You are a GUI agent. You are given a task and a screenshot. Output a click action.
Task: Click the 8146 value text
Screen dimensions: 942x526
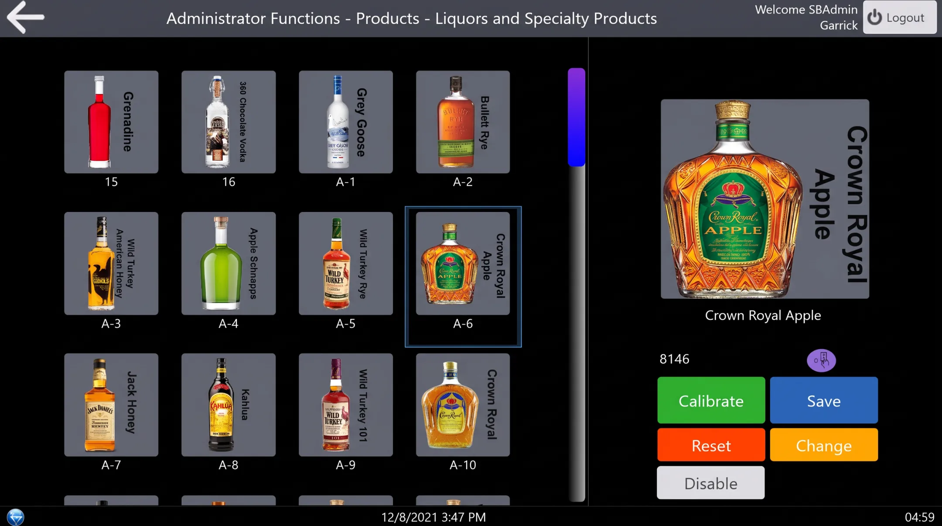(x=674, y=359)
